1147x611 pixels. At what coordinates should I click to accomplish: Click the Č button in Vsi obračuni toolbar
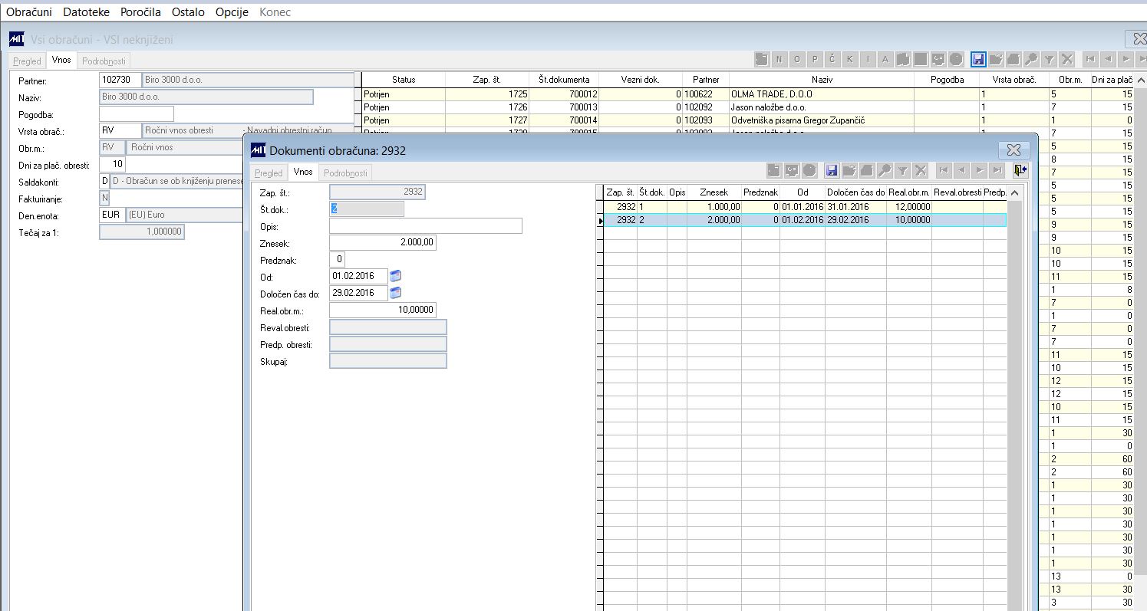click(x=832, y=59)
